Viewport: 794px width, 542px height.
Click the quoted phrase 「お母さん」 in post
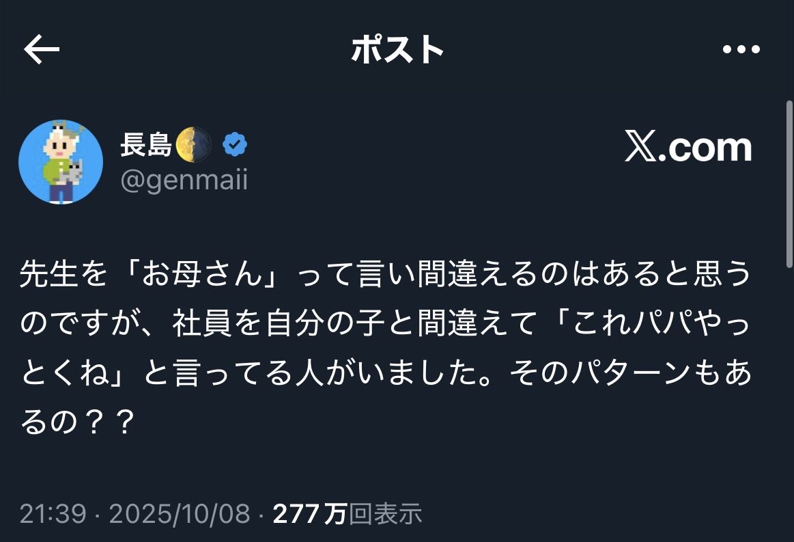[203, 274]
